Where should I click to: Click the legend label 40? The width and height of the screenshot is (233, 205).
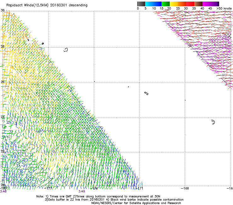[202, 9]
